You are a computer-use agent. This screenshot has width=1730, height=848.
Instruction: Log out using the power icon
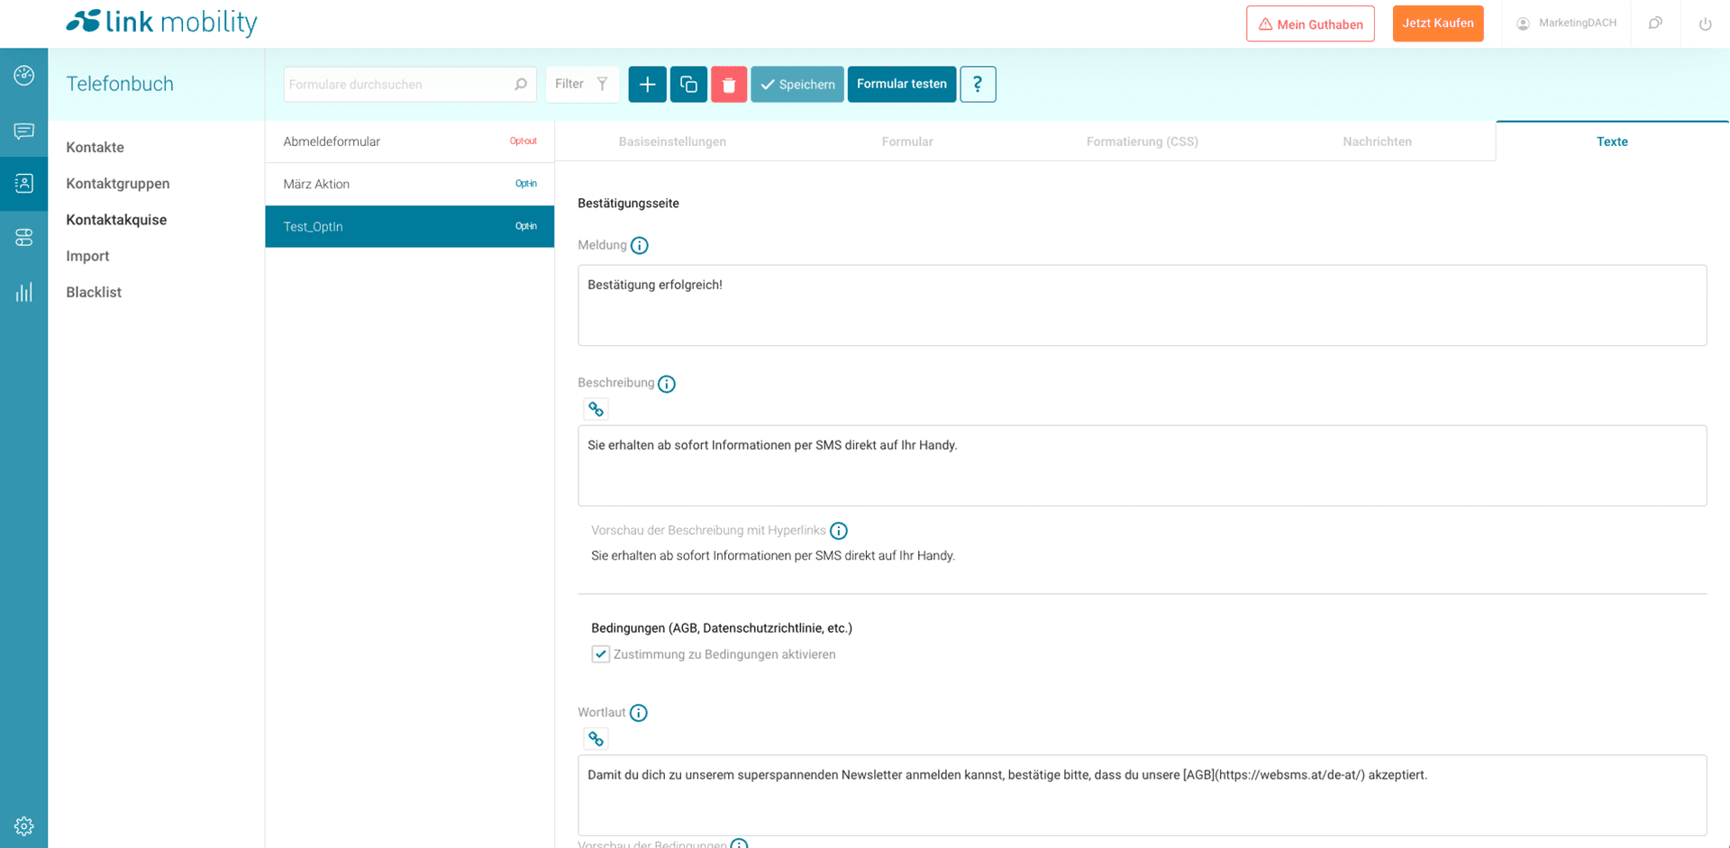(1705, 24)
